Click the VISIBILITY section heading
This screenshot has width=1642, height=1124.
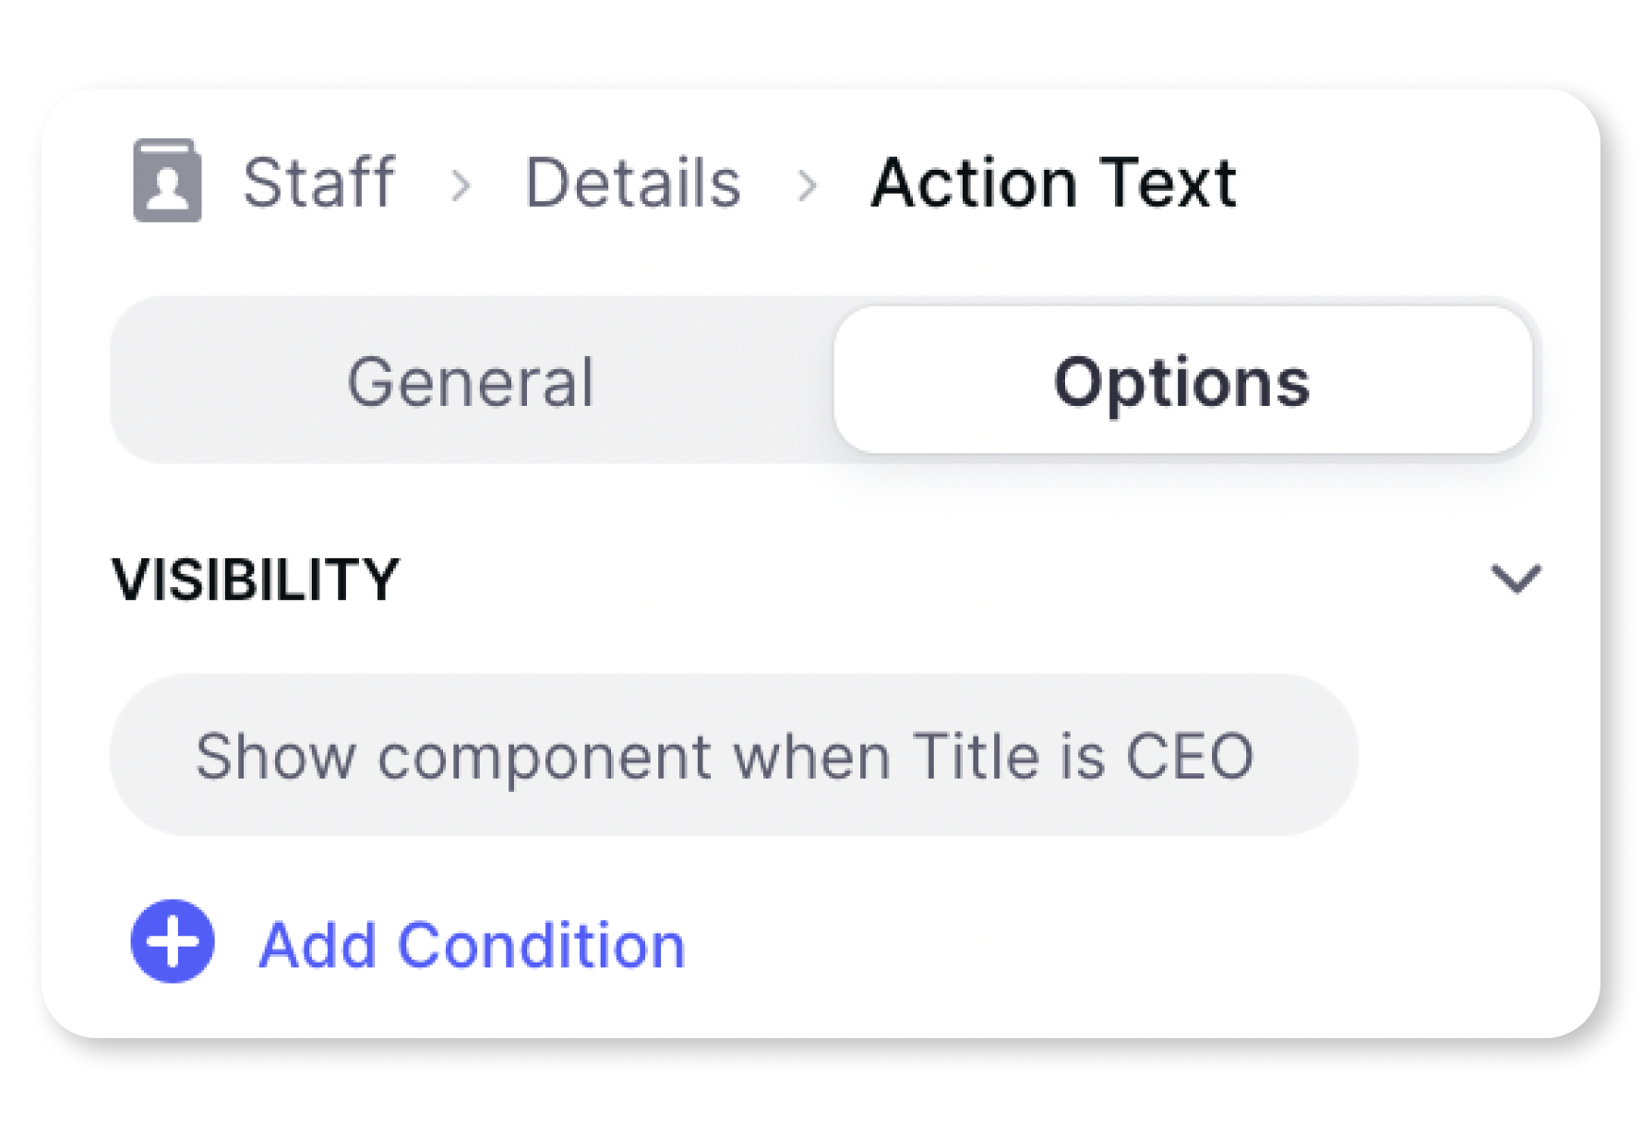click(256, 580)
